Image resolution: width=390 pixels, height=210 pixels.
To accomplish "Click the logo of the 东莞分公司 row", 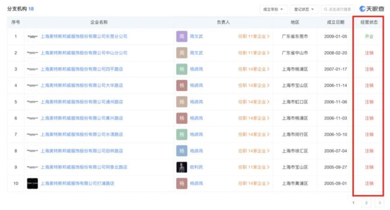I will (x=32, y=37).
